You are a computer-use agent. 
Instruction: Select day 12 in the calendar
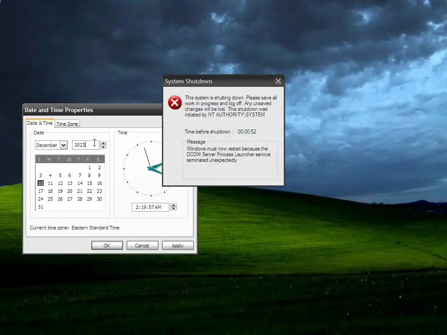pos(60,183)
